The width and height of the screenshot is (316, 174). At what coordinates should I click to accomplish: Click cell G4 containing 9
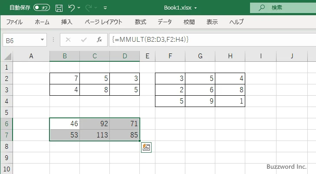pos(200,101)
